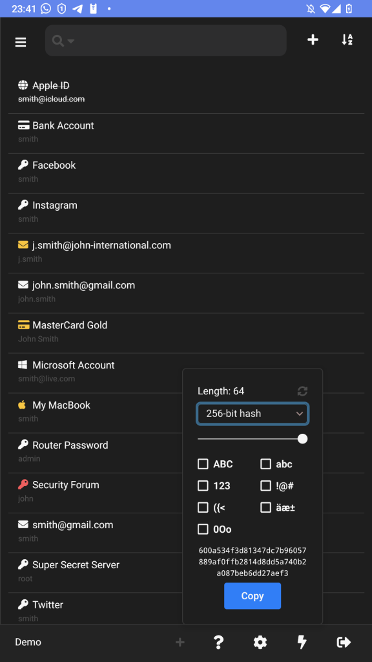Open j.smith@john-international.com entry
The image size is (372, 662).
(186, 253)
